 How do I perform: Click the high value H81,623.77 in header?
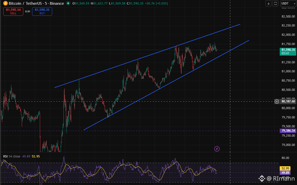(99, 4)
